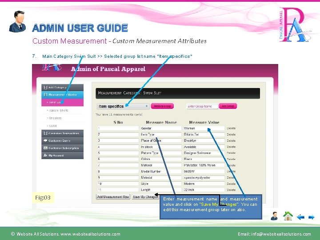Click the www.websiteallsolutions.com footer link

click(x=90, y=234)
